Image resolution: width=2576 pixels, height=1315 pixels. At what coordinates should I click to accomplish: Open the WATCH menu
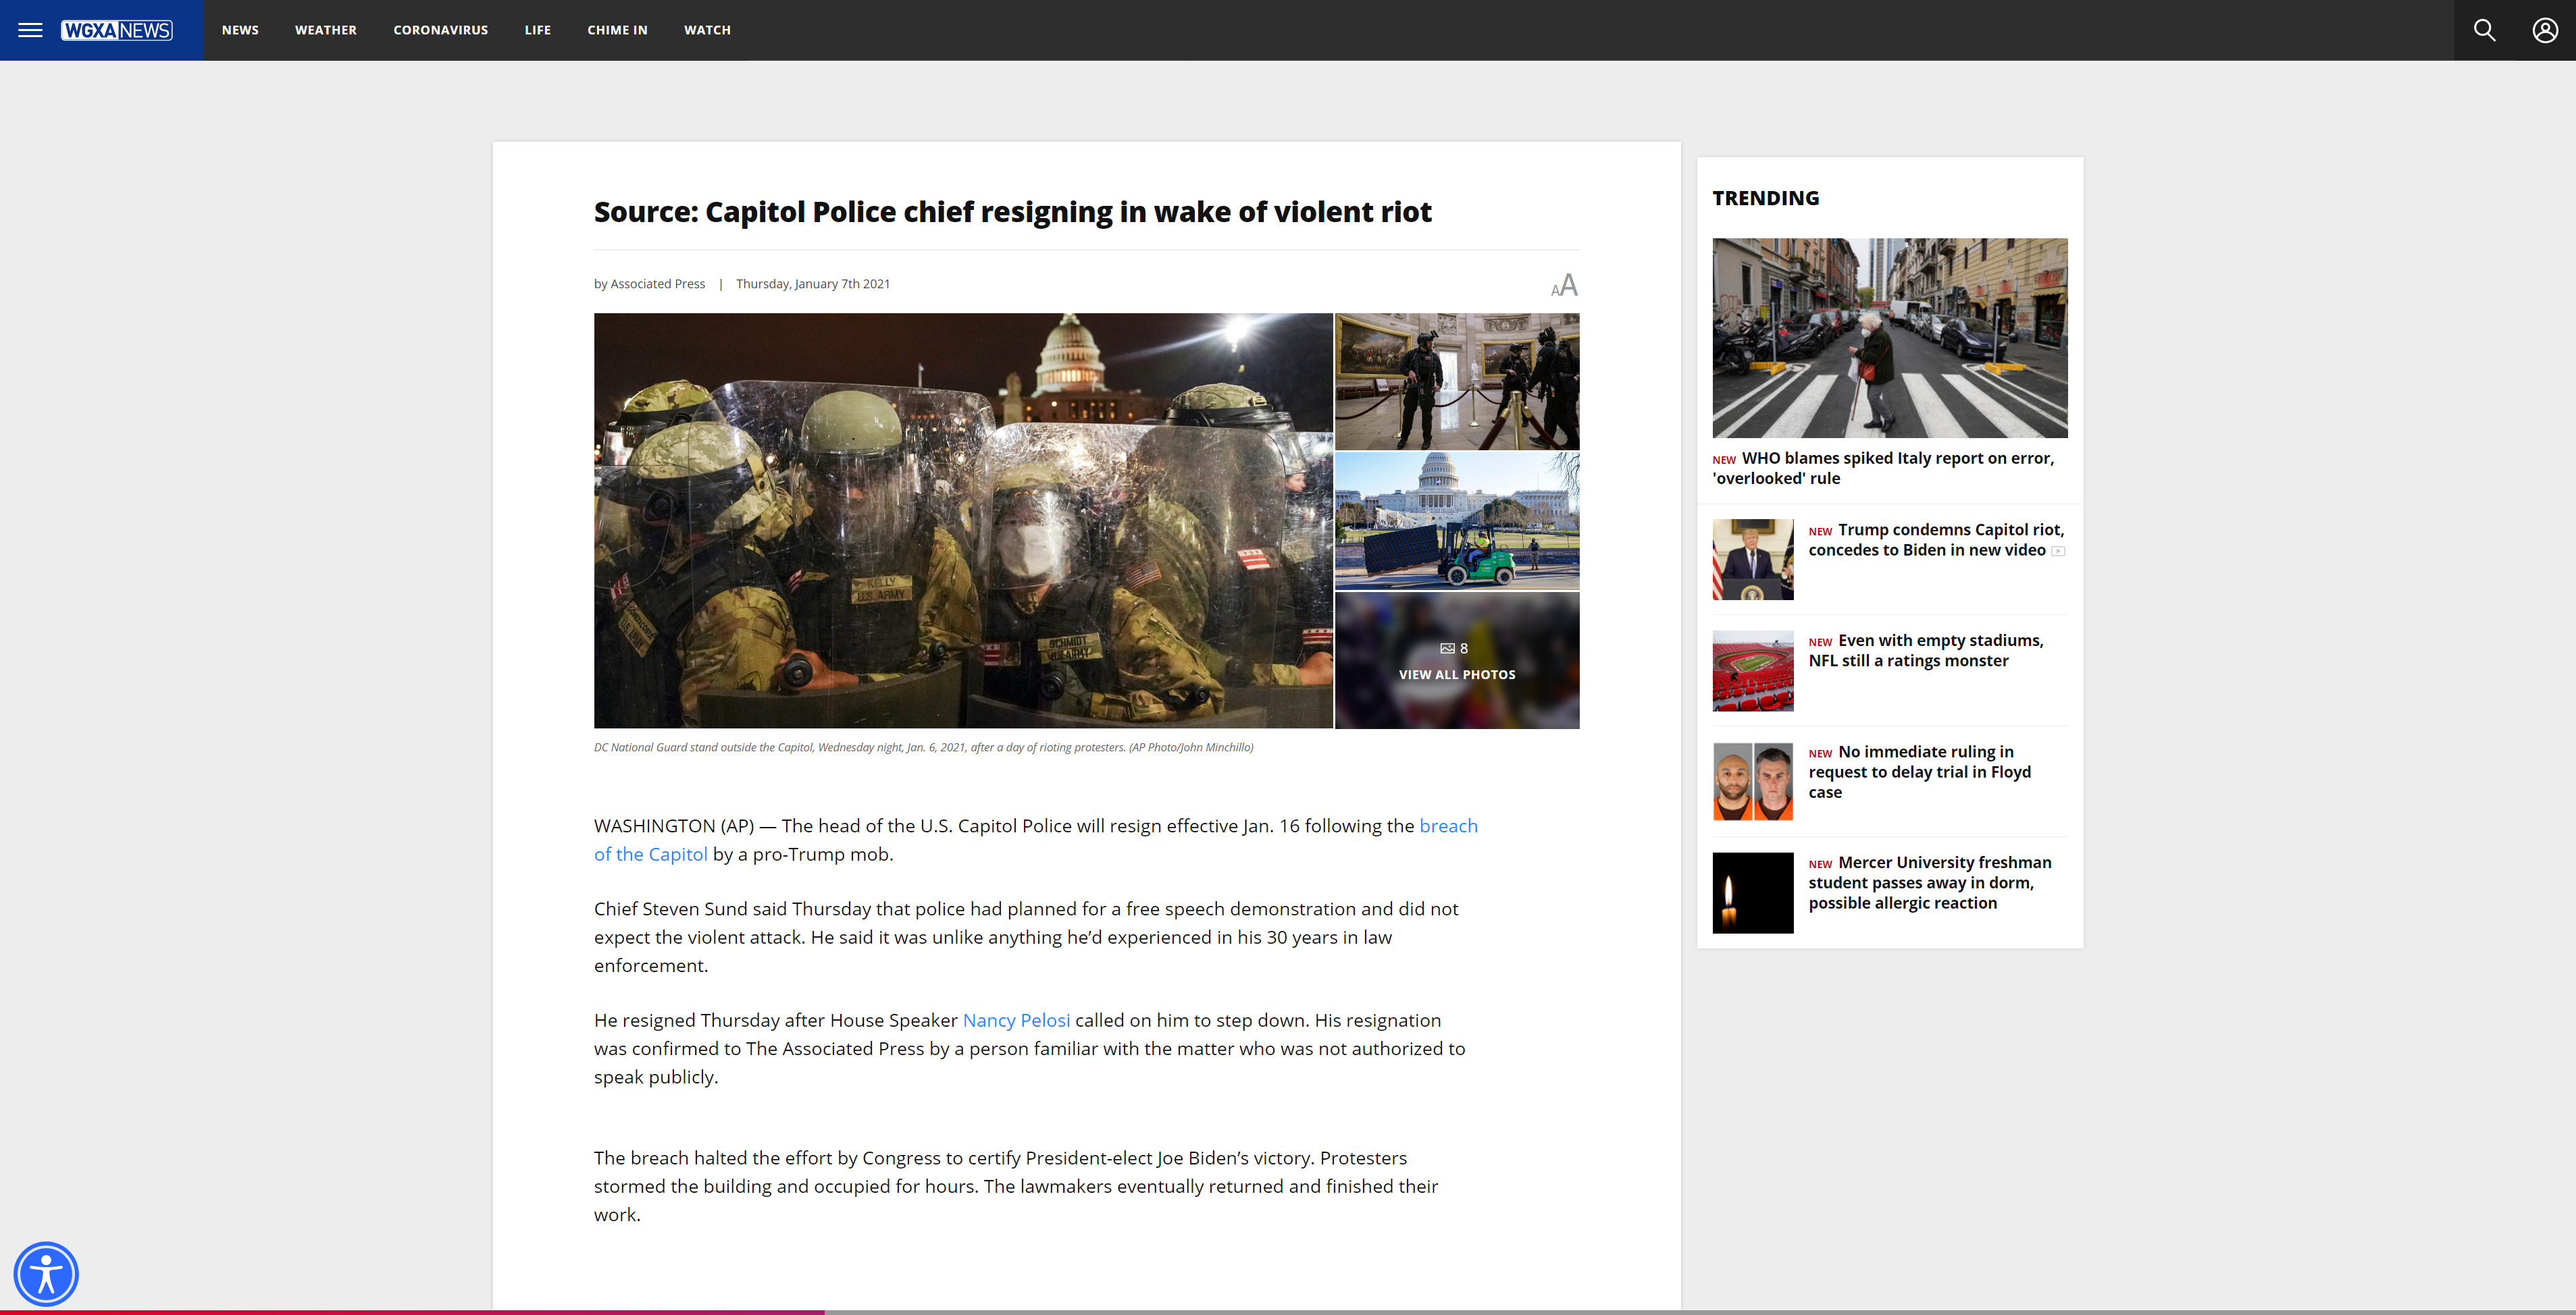tap(707, 30)
